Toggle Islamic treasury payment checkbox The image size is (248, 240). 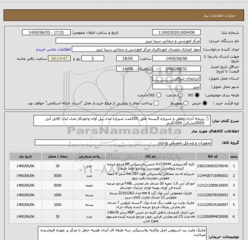(x=156, y=103)
